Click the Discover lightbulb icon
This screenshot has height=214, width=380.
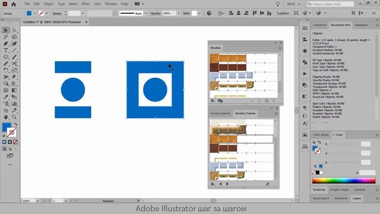tap(278, 4)
